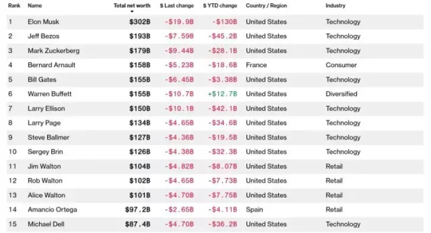Open Bernard Arnault's entry
The height and width of the screenshot is (233, 431).
pyautogui.click(x=52, y=65)
